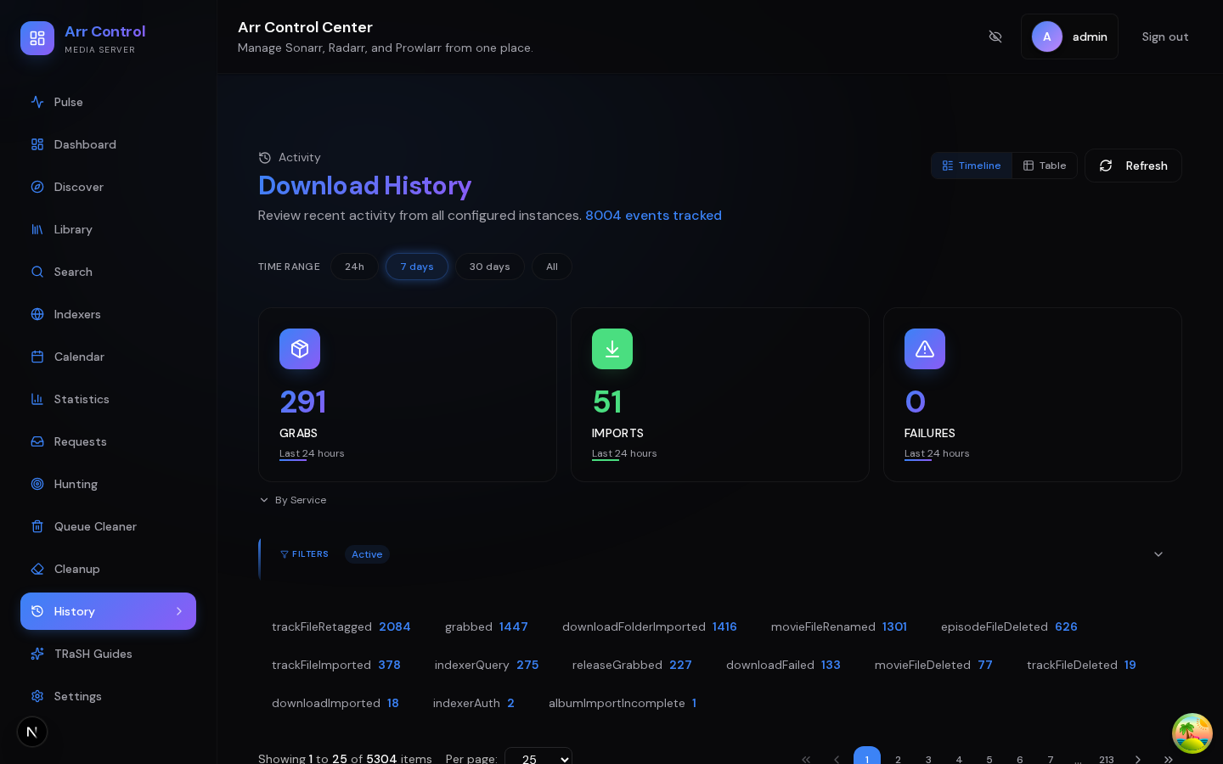The image size is (1223, 764).
Task: Open the Calendar page
Action: coord(108,357)
